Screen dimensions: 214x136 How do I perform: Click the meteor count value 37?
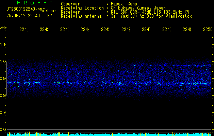pyautogui.click(x=50, y=16)
